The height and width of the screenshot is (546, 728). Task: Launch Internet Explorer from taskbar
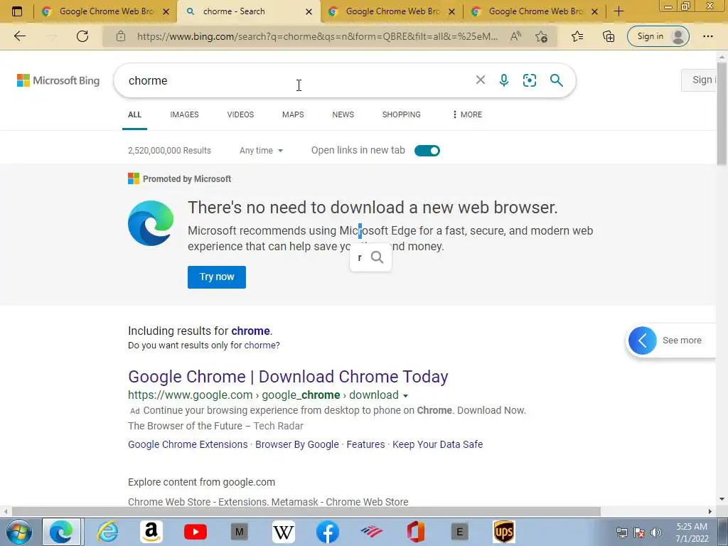tap(107, 532)
